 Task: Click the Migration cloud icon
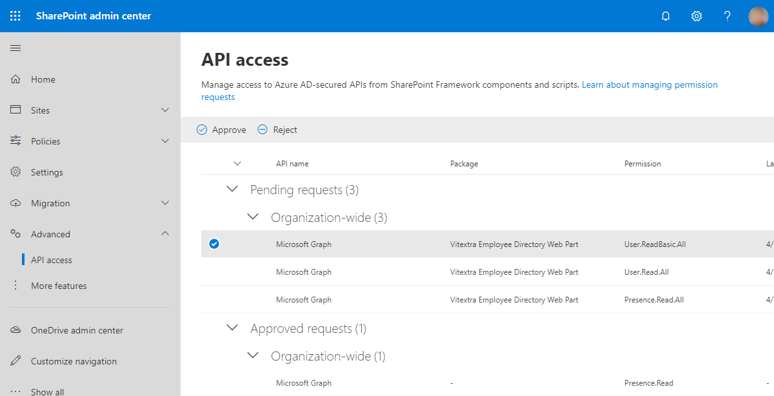click(16, 203)
